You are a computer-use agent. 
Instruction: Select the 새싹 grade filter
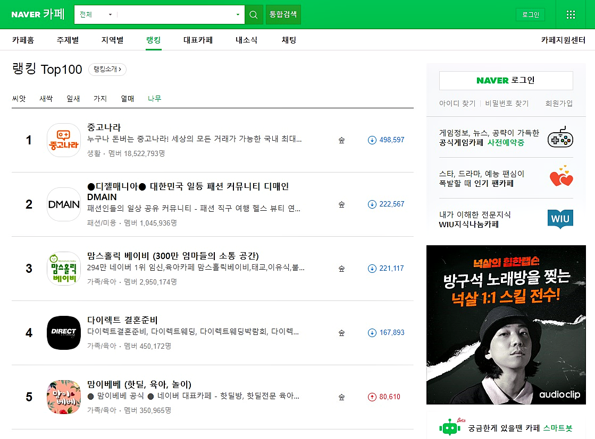(46, 99)
